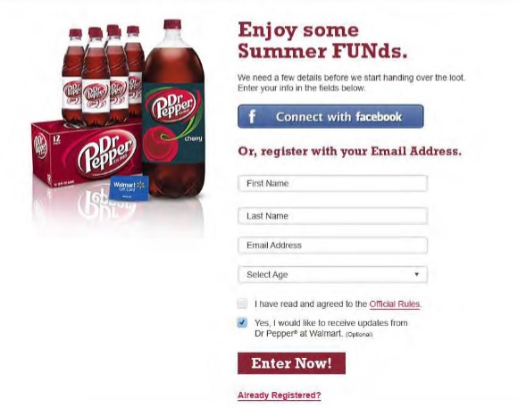
Task: Click the Enter Now! button
Action: tap(291, 363)
